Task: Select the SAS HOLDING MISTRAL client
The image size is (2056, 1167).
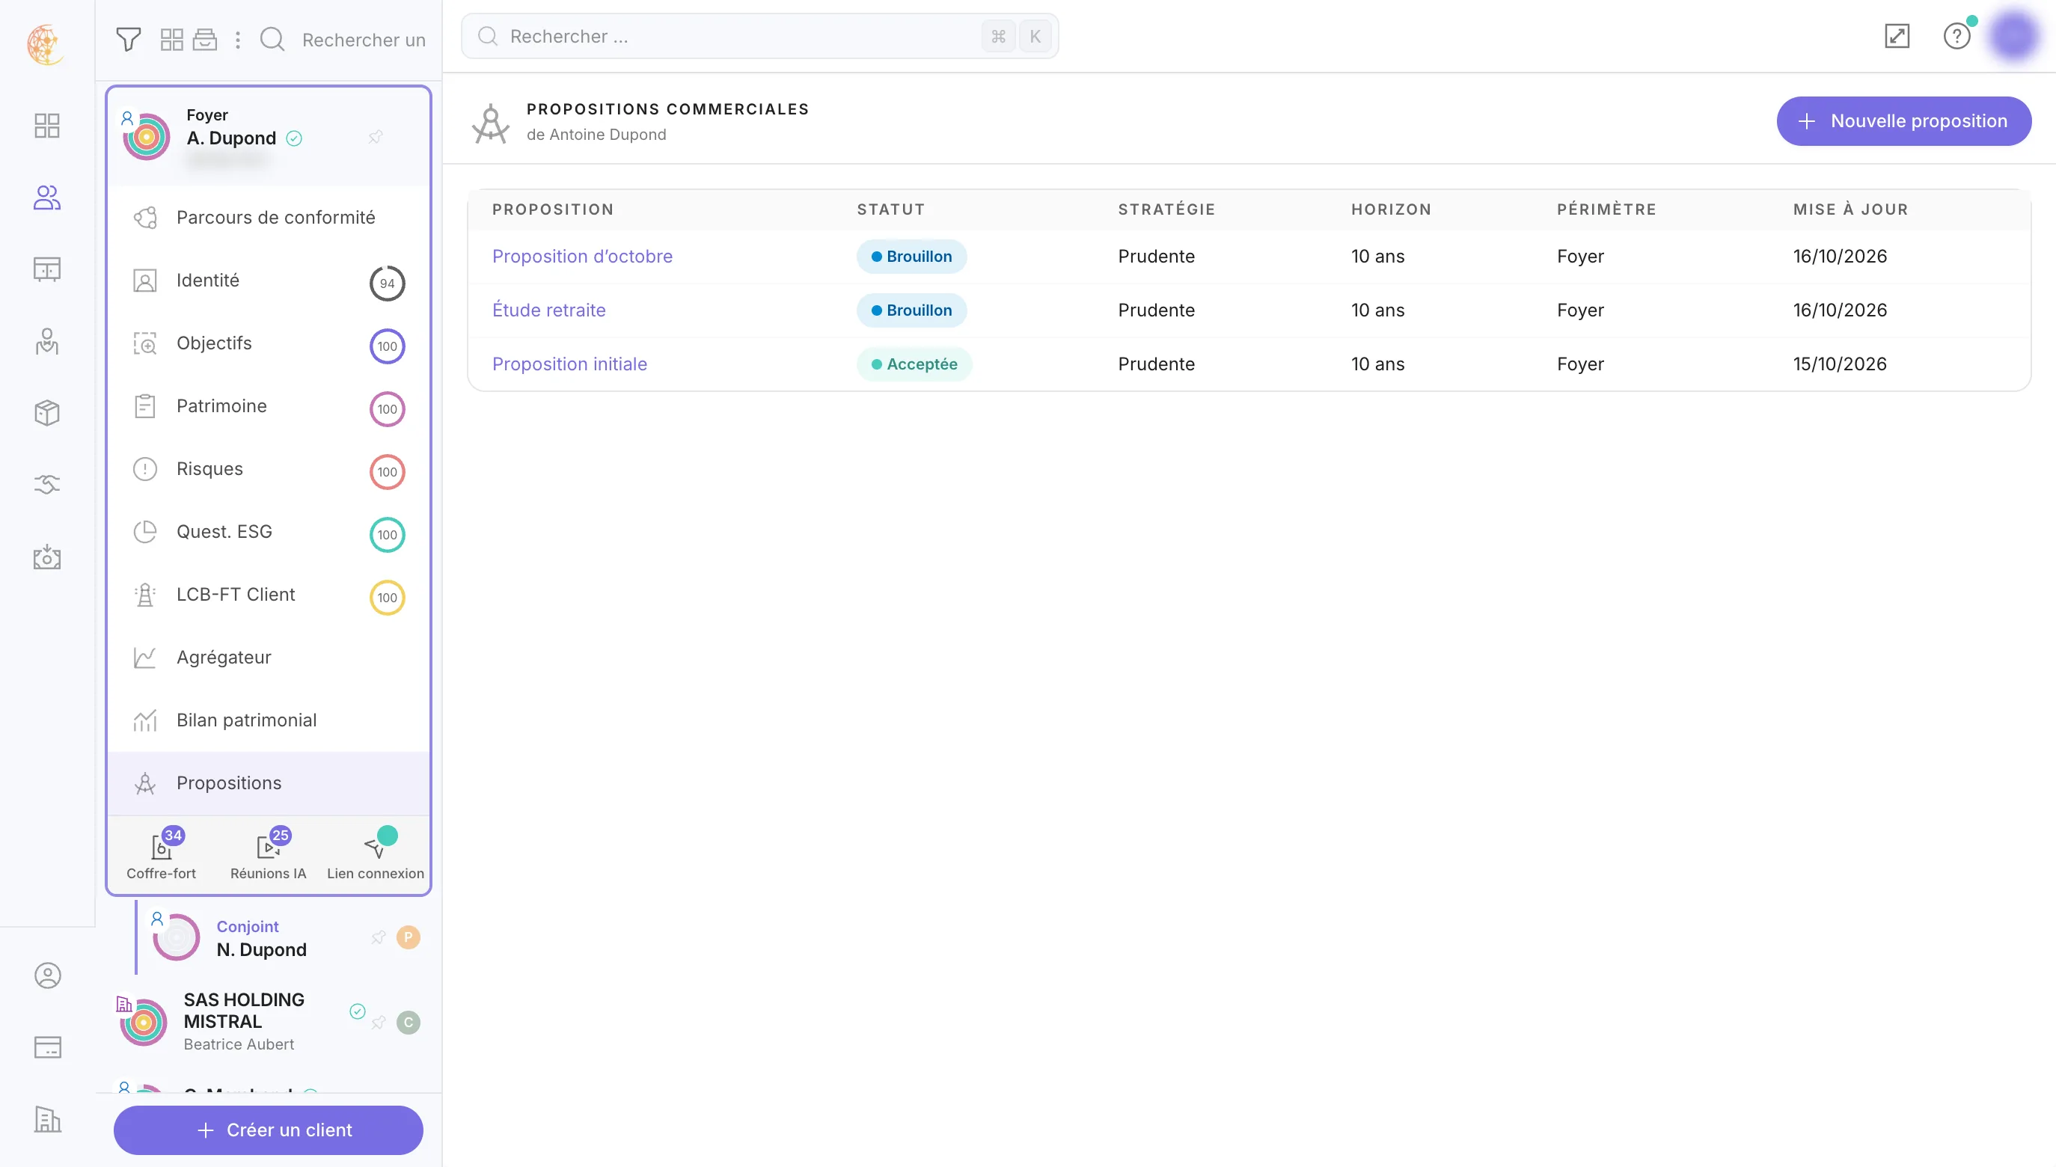Action: (269, 1022)
